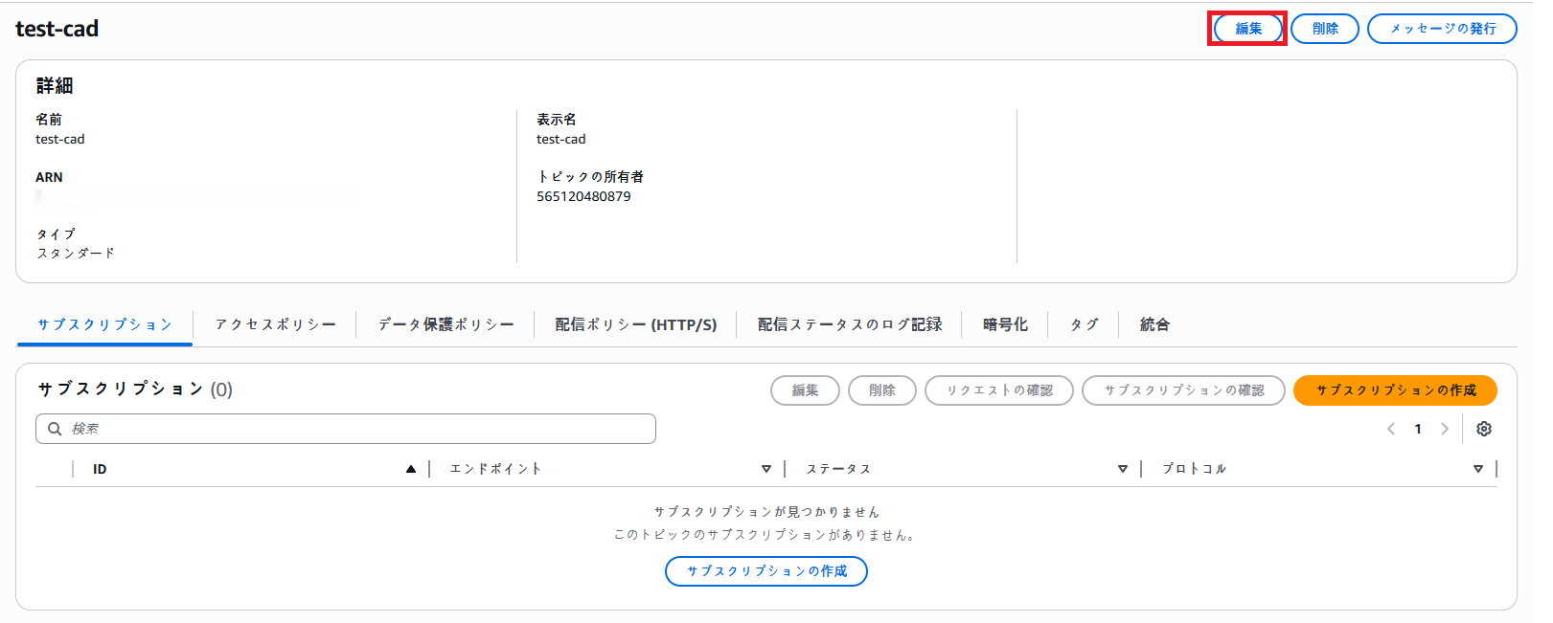The image size is (1553, 623).
Task: Click the topic 編集 button at the top
Action: click(1247, 29)
